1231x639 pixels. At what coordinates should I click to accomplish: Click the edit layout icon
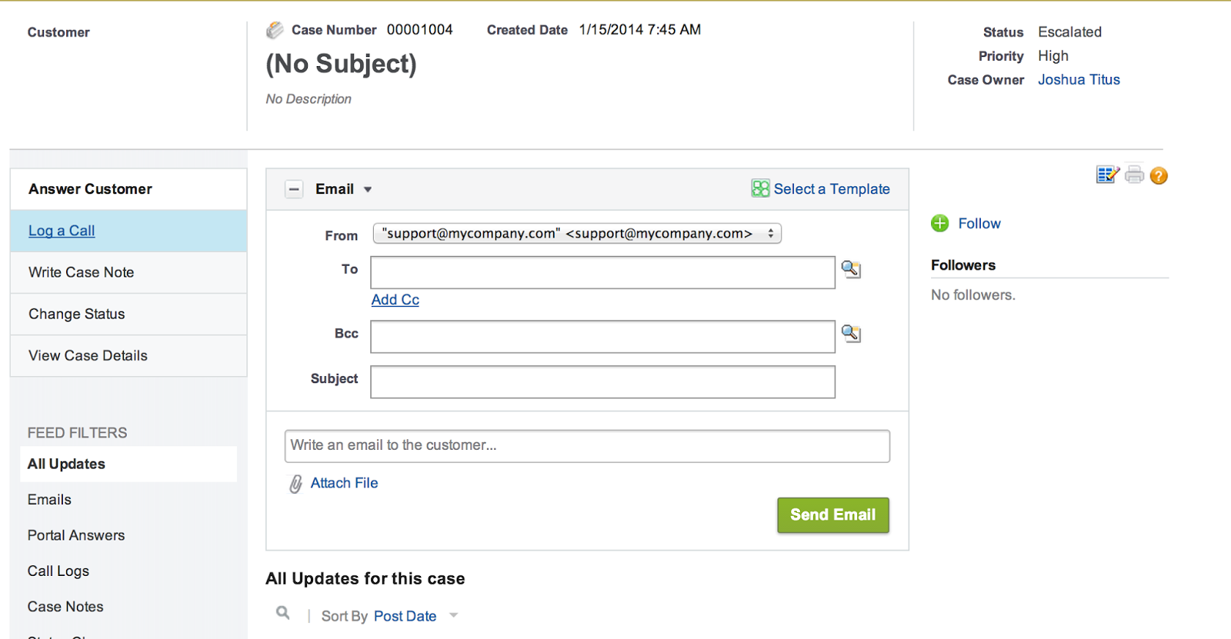pos(1107,175)
